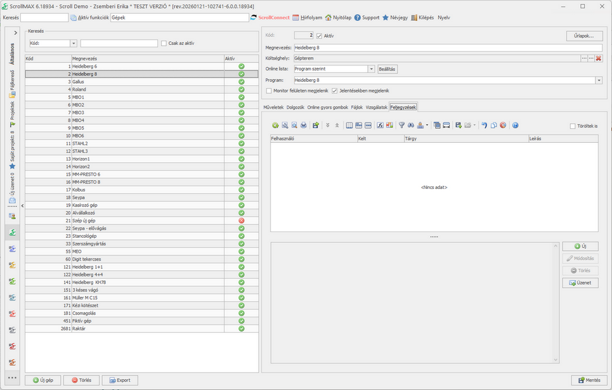Image resolution: width=612 pixels, height=390 pixels.
Task: Click the binoculars search icon
Action: (x=410, y=126)
